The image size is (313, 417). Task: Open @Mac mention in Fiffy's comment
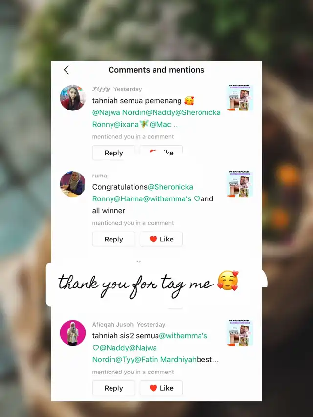[x=160, y=124]
